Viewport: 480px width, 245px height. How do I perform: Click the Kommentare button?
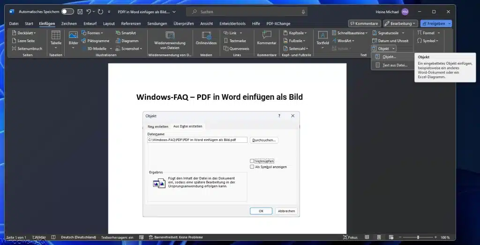pos(364,23)
